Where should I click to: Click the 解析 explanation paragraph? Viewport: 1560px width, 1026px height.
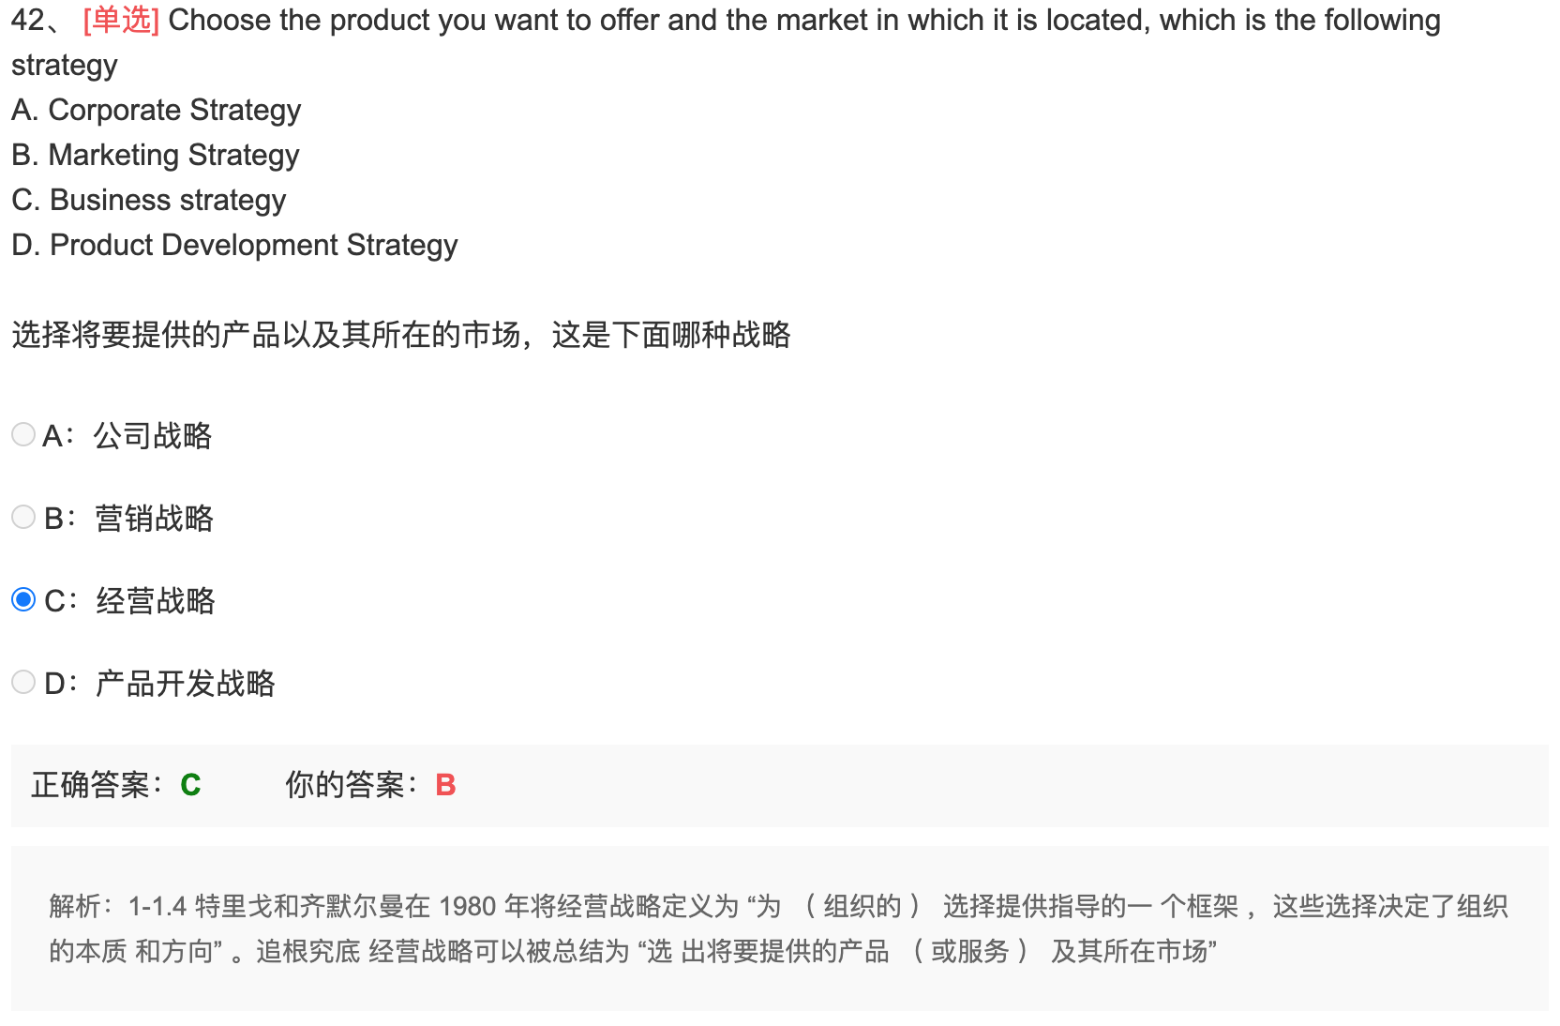point(779,928)
